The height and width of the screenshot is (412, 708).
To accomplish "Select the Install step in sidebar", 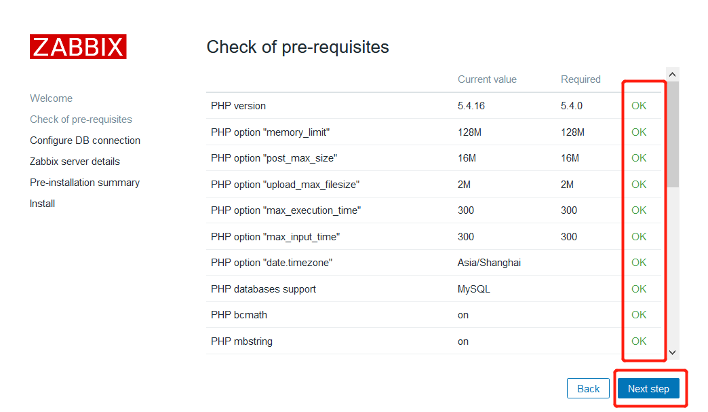I will pyautogui.click(x=42, y=204).
